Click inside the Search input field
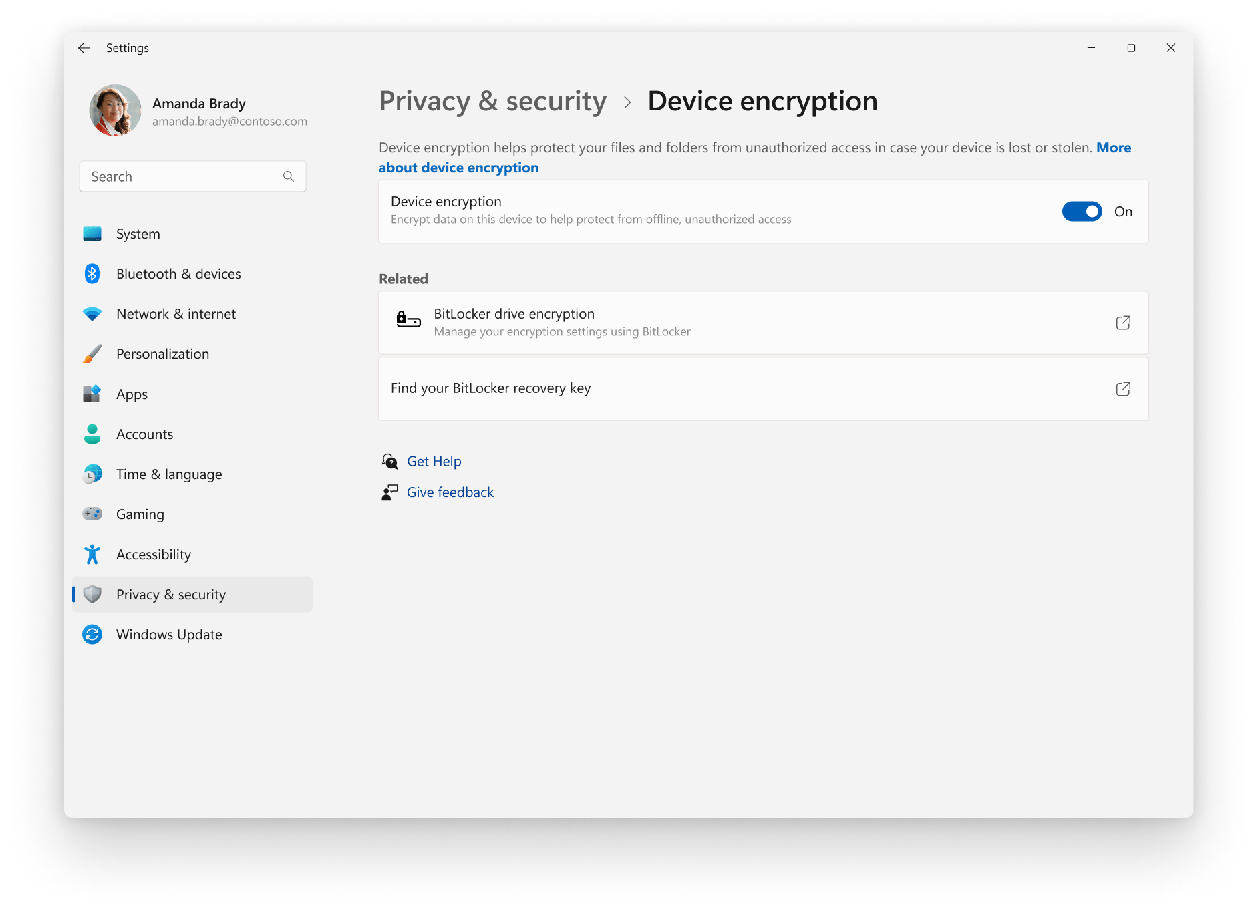The width and height of the screenshot is (1258, 914). click(167, 176)
